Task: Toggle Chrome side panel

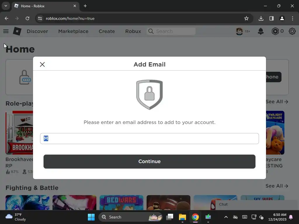Action: tap(272, 18)
